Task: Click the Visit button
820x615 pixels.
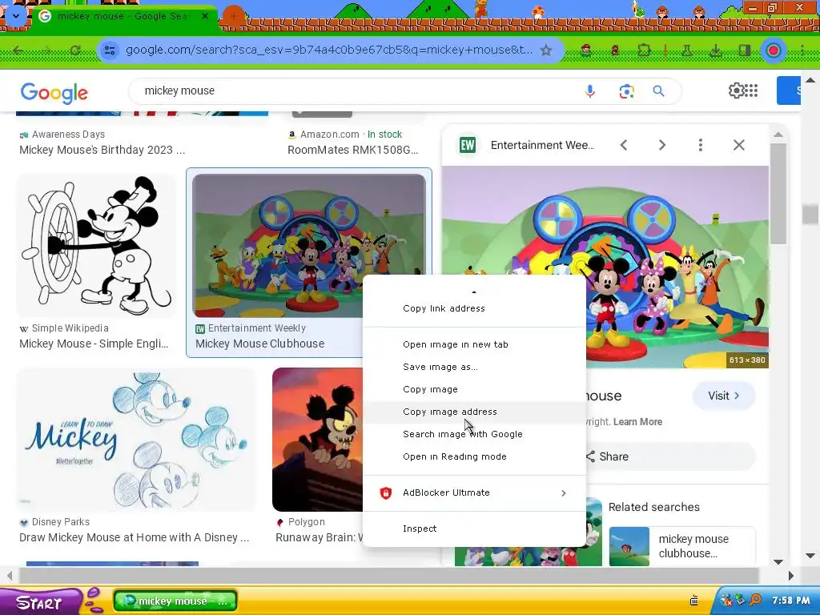Action: (x=724, y=396)
